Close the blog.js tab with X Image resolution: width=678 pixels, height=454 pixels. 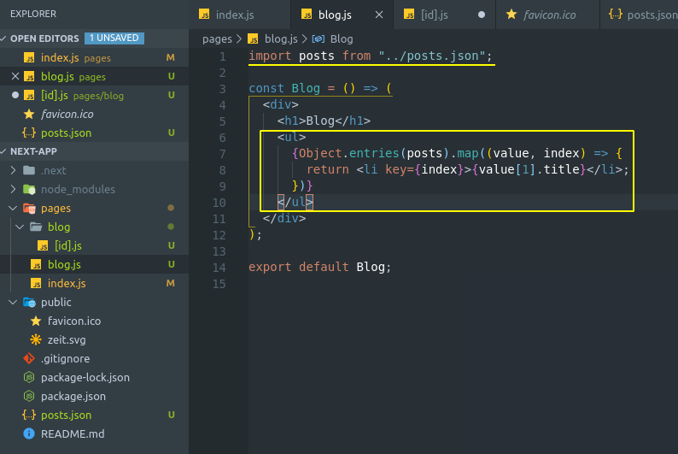[379, 15]
